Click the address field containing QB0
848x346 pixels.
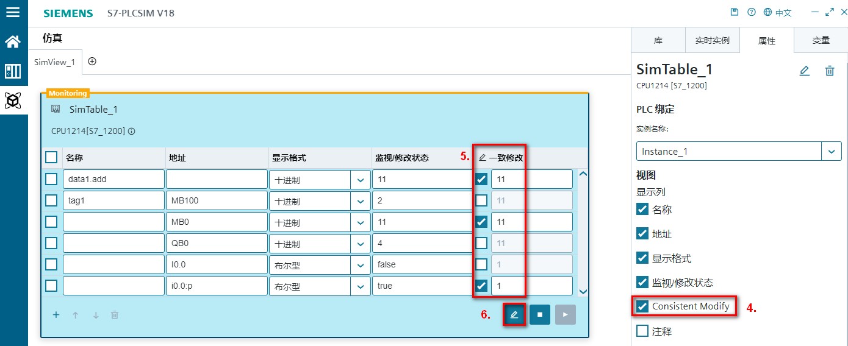coord(217,243)
